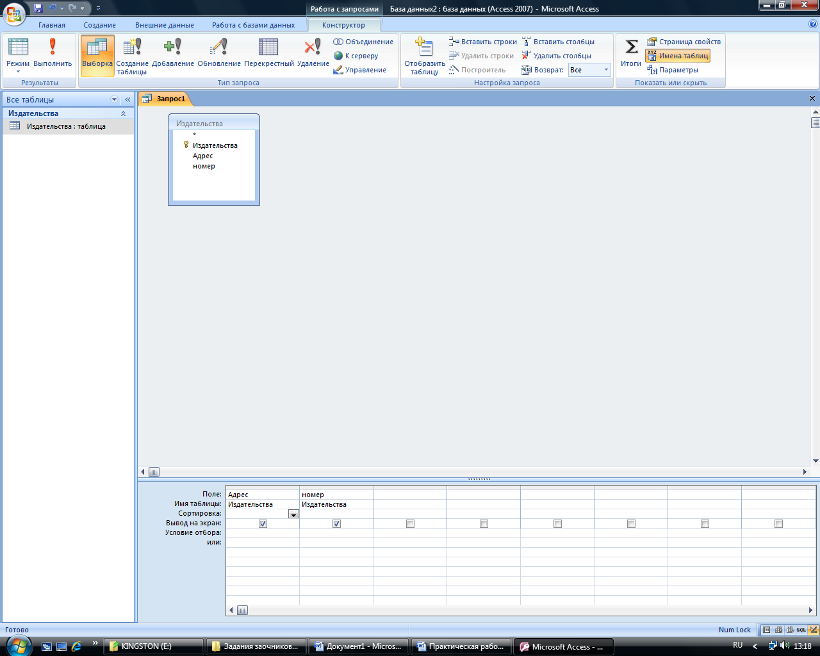Click Управление data-definition query
The image size is (820, 656).
[x=360, y=70]
